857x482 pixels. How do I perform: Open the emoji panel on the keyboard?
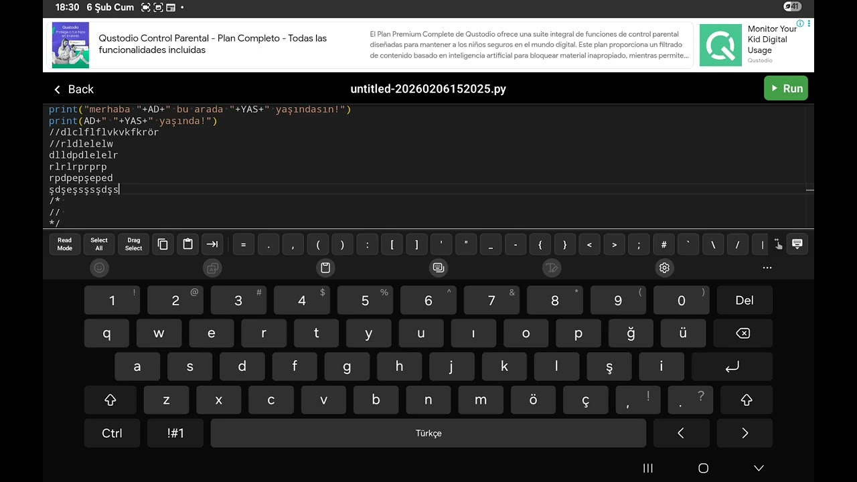click(x=99, y=268)
